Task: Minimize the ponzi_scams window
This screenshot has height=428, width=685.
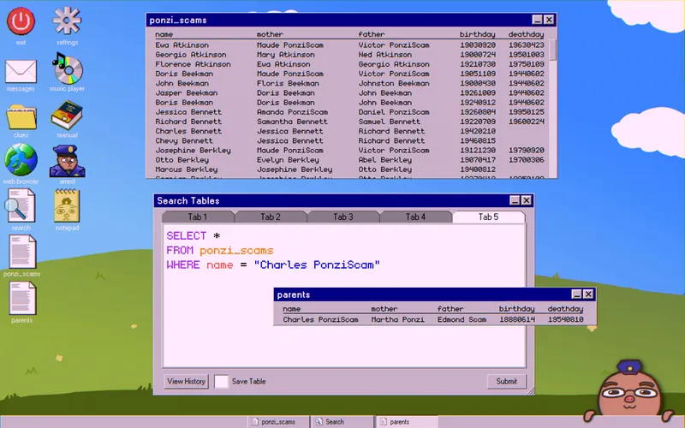Action: point(538,20)
